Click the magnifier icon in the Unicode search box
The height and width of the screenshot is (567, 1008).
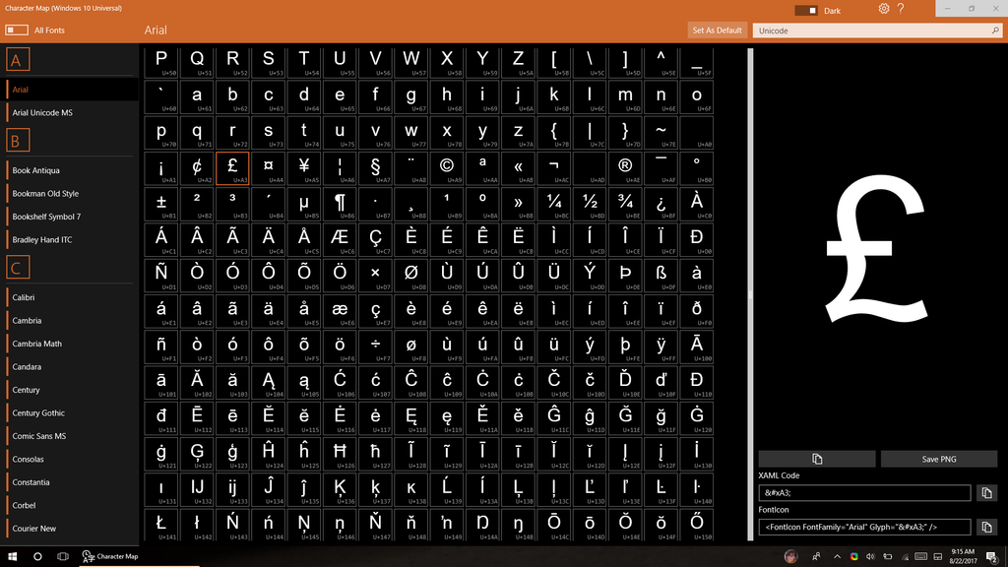point(995,30)
